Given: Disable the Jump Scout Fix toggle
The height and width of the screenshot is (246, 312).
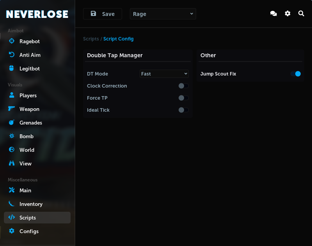Looking at the screenshot, I should [296, 74].
